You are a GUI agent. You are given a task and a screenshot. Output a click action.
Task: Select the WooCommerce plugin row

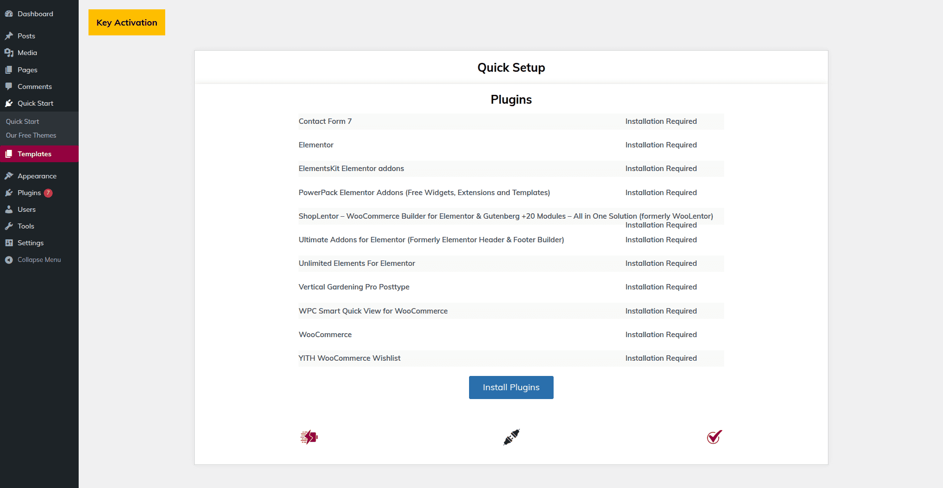click(511, 335)
